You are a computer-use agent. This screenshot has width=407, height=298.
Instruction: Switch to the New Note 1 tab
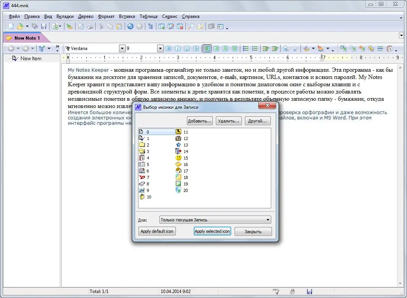click(27, 38)
